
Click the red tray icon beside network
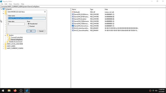150,91
